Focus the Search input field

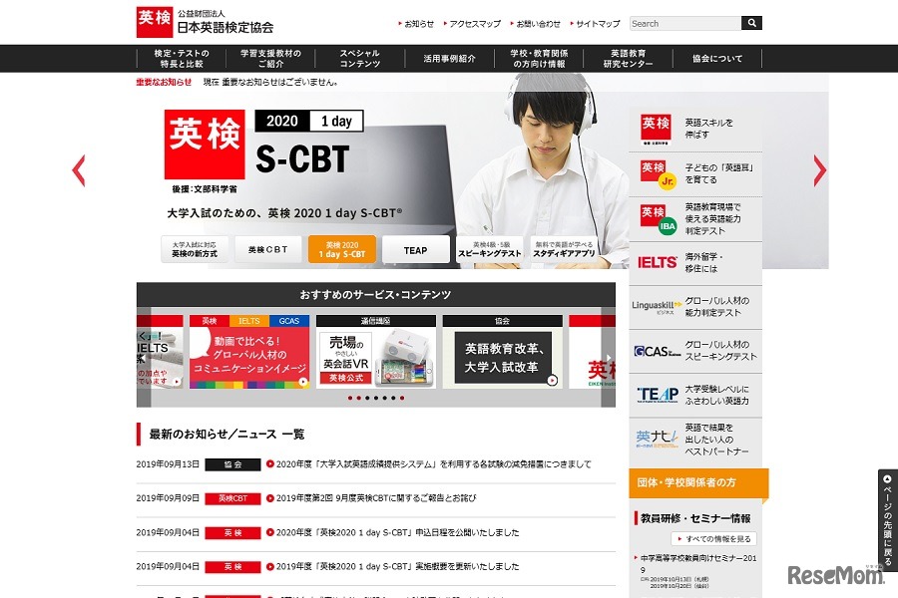(684, 24)
